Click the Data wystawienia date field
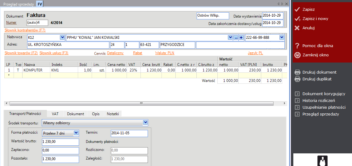This screenshot has height=166, width=352. [273, 16]
